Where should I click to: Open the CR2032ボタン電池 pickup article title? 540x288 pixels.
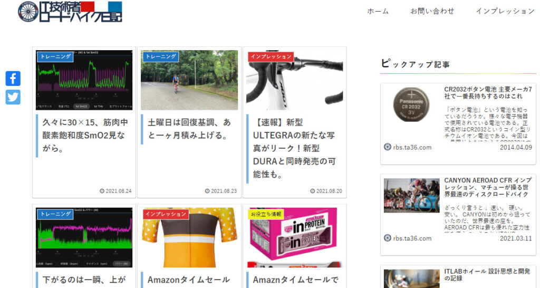click(x=488, y=93)
